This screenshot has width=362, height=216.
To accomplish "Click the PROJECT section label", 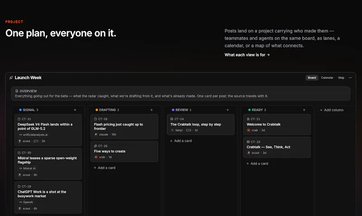I will coord(14,22).
